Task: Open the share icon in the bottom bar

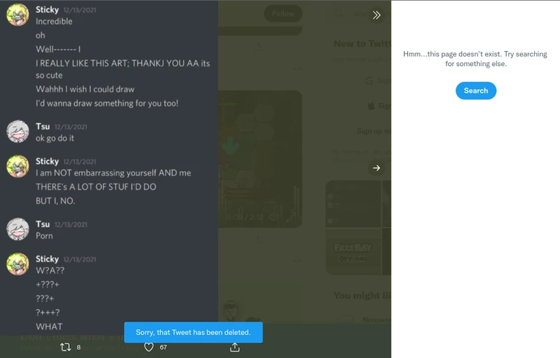Action: [x=234, y=347]
